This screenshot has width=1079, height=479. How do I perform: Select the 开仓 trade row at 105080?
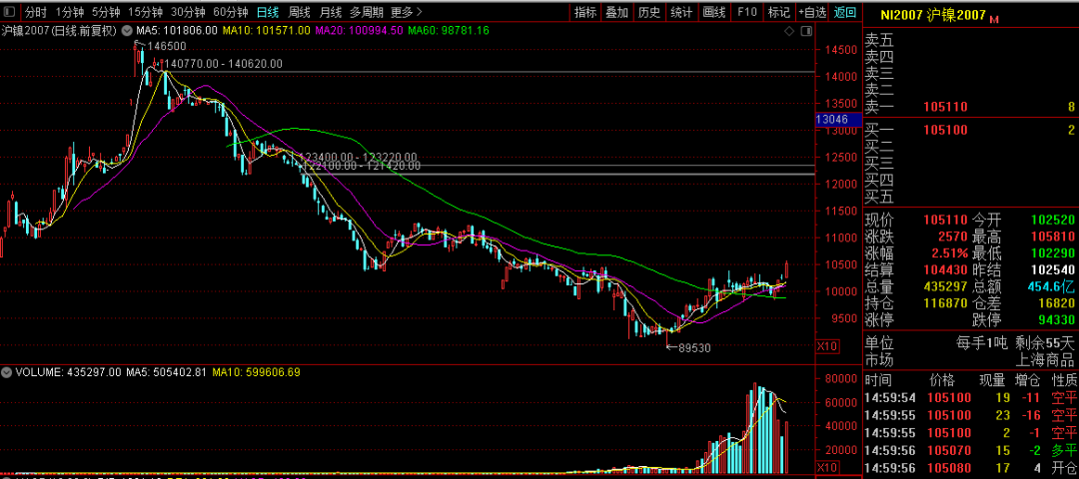click(x=970, y=468)
